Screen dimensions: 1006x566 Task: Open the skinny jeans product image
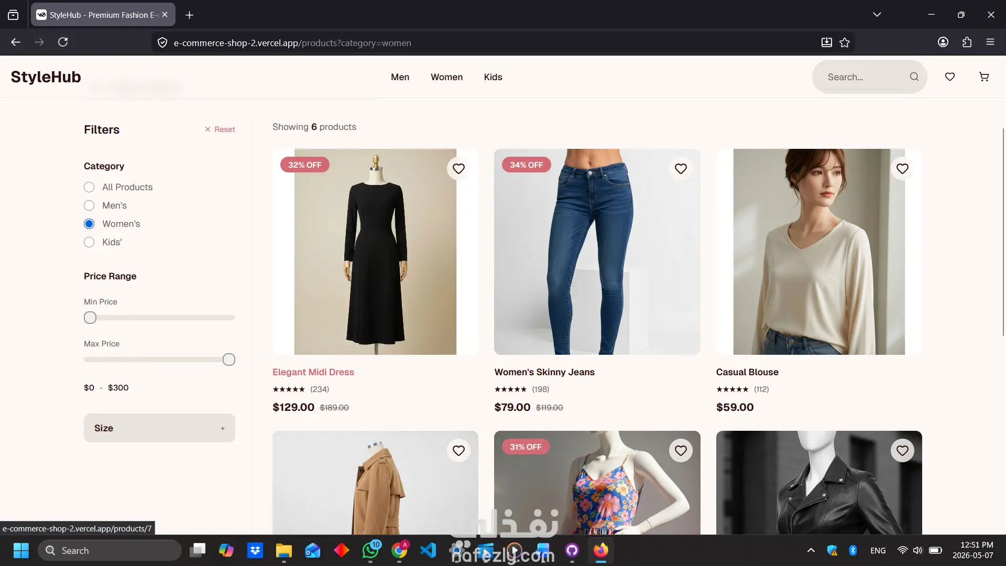coord(597,252)
